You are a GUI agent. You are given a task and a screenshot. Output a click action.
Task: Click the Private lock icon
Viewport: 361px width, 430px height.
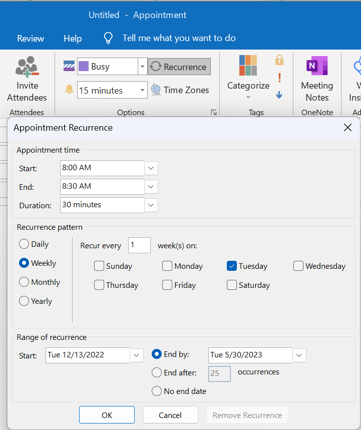279,61
